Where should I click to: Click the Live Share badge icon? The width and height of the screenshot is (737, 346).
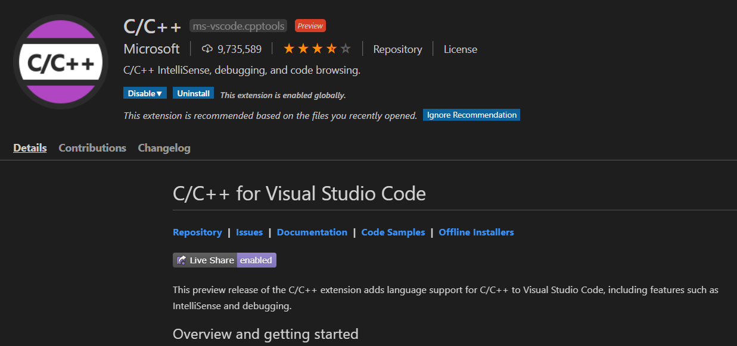(x=181, y=260)
